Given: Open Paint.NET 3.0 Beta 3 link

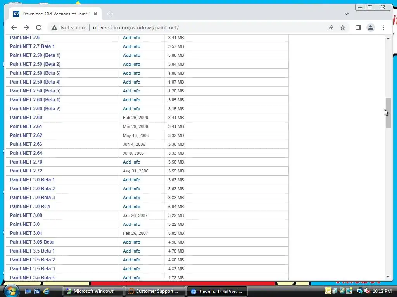Looking at the screenshot, I should [x=32, y=198].
